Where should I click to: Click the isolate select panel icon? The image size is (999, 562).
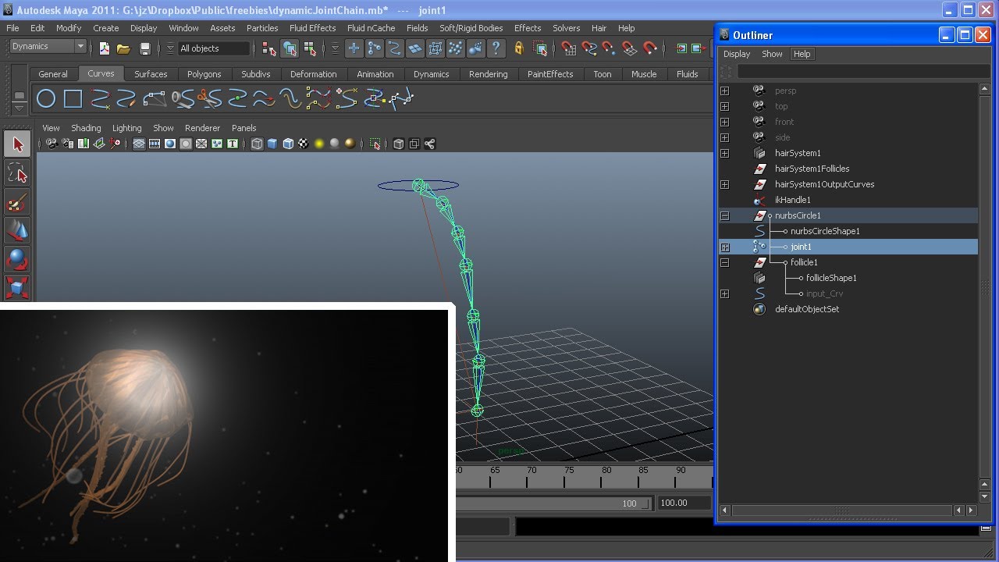click(375, 144)
